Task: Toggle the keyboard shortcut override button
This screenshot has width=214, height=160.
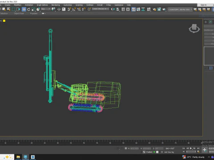Action: (x=64, y=9)
